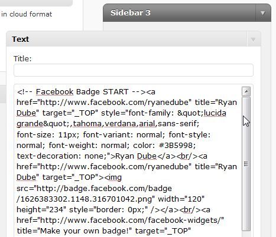Place cursor on 'Facebook' in the first code line

pyautogui.click(x=54, y=92)
